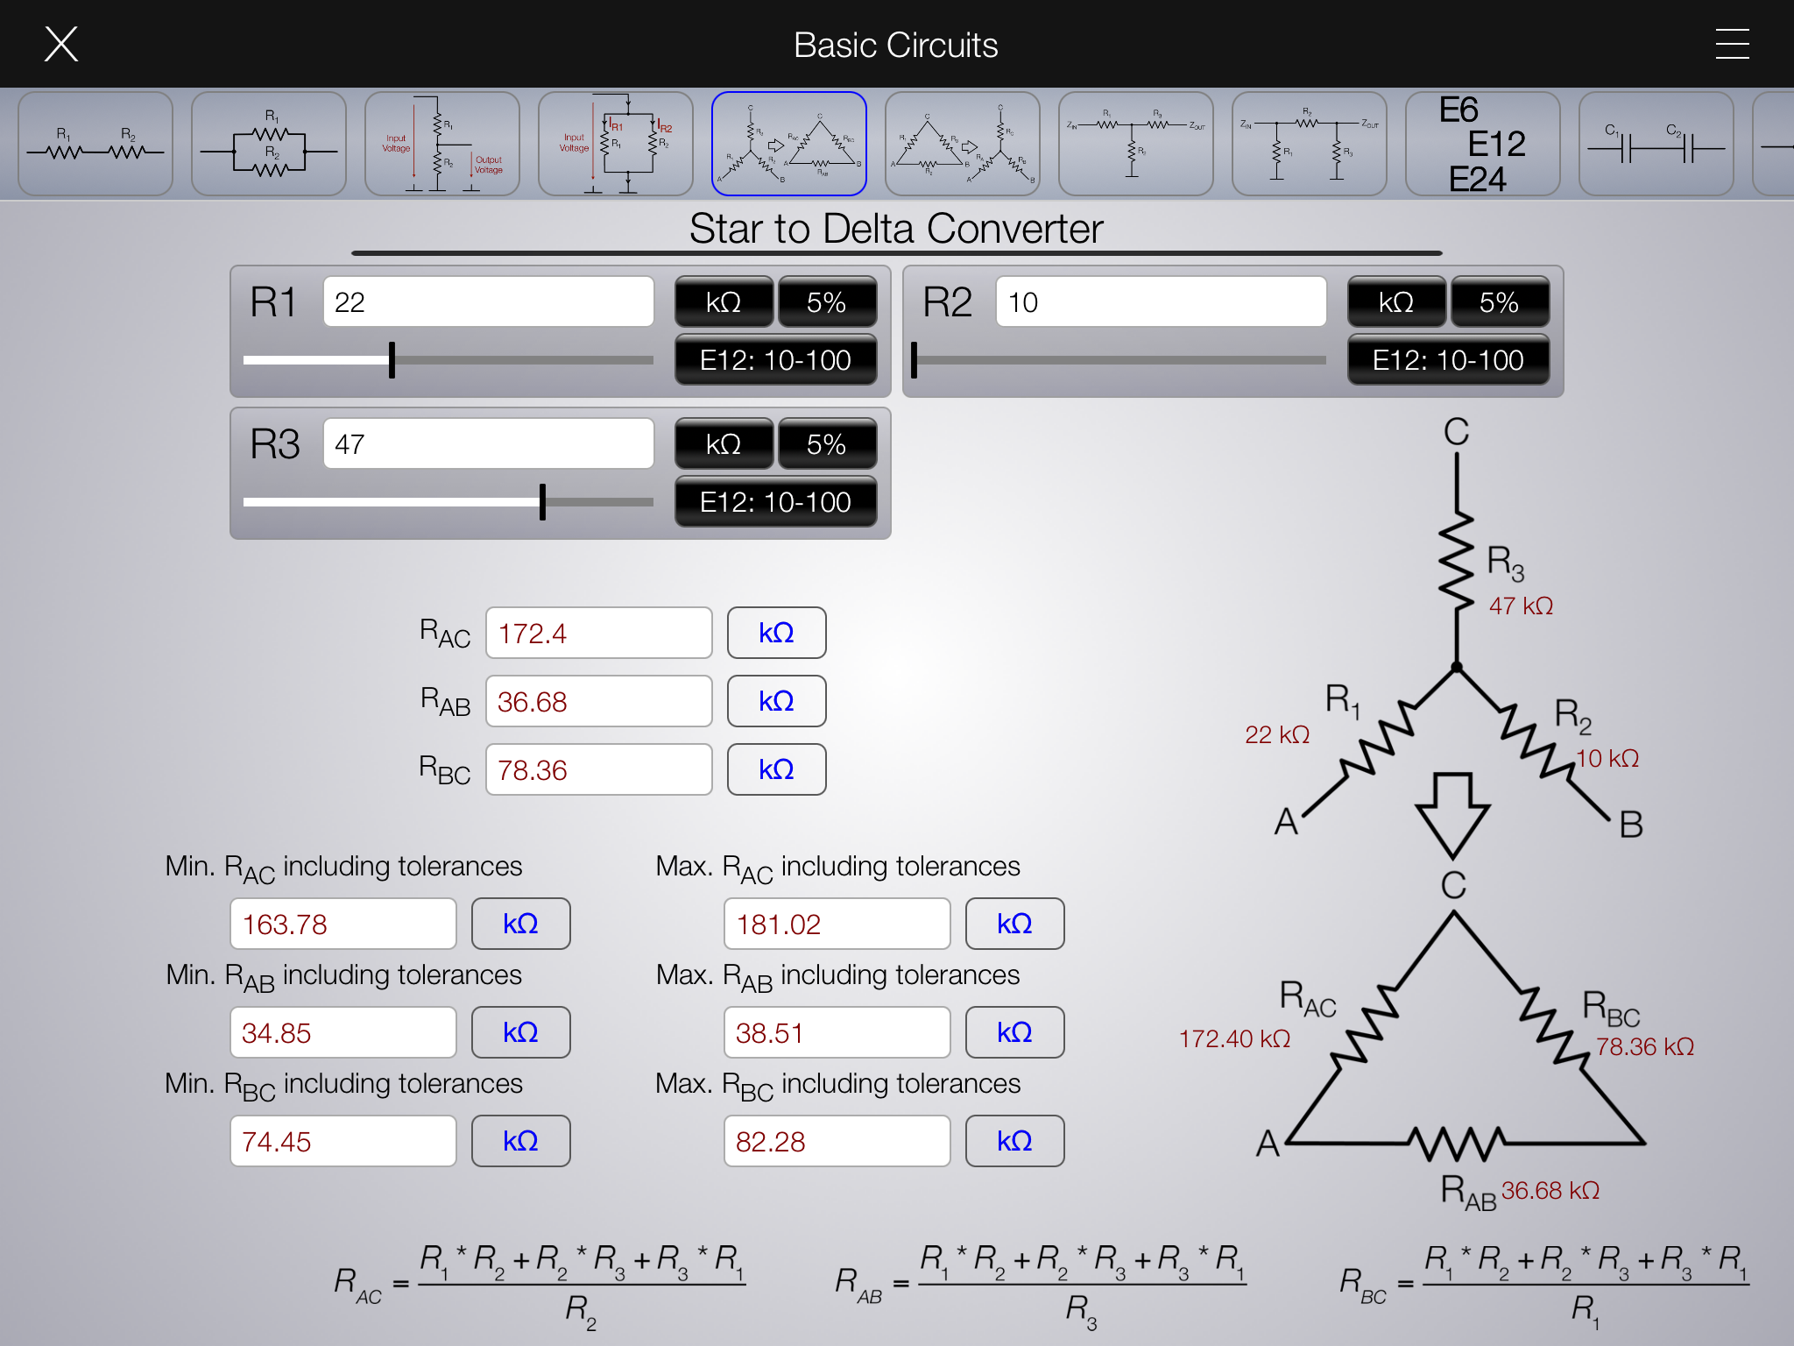The width and height of the screenshot is (1794, 1346).
Task: Click the R3 value slider
Action: point(542,502)
